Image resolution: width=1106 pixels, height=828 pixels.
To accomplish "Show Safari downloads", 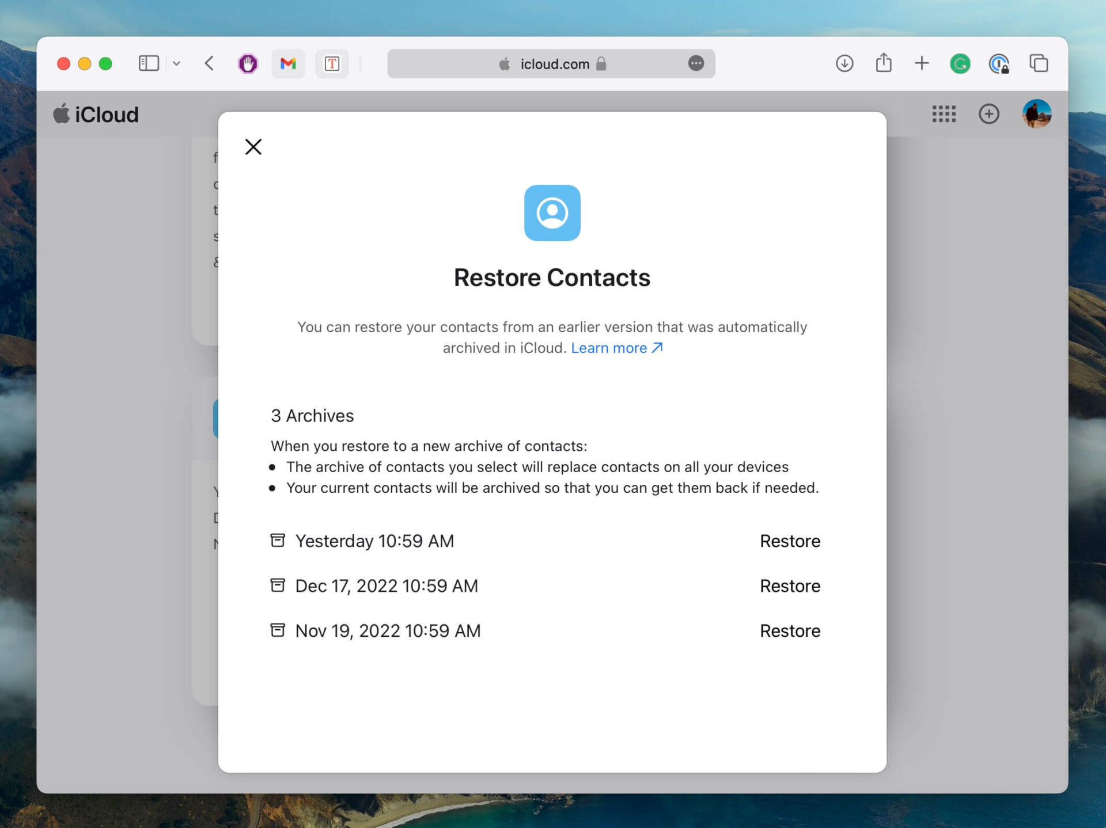I will point(844,64).
